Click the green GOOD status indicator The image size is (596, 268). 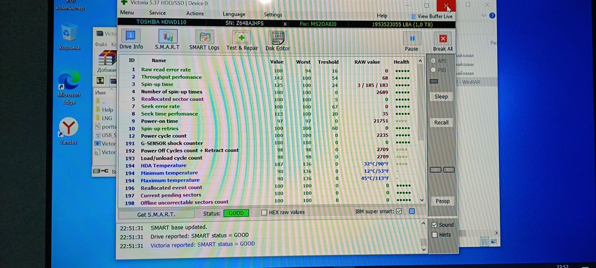pyautogui.click(x=236, y=213)
